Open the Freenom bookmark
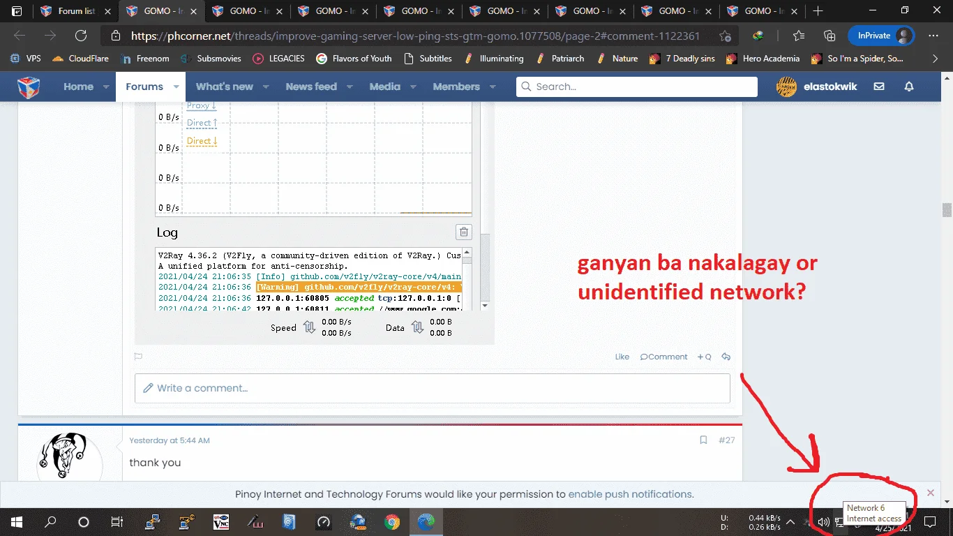Viewport: 953px width, 536px height. (145, 59)
